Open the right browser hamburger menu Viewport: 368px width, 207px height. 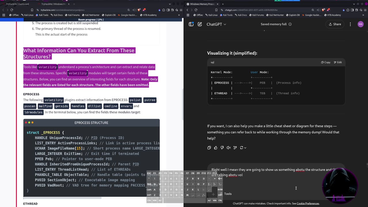tap(365, 10)
